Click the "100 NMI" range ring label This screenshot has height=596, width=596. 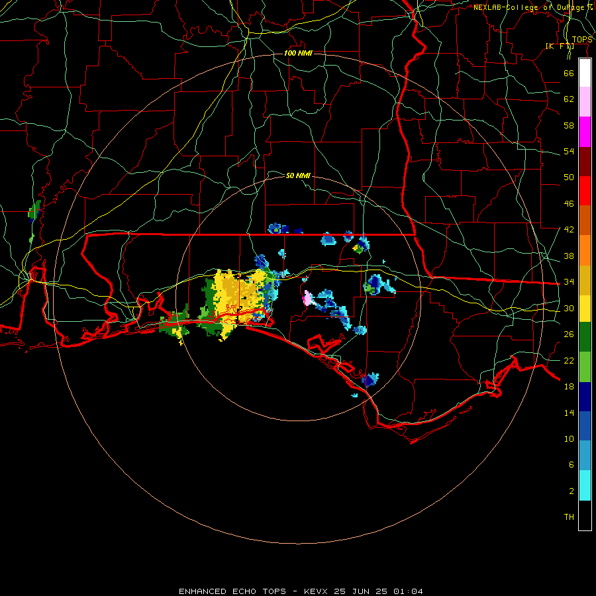(298, 53)
